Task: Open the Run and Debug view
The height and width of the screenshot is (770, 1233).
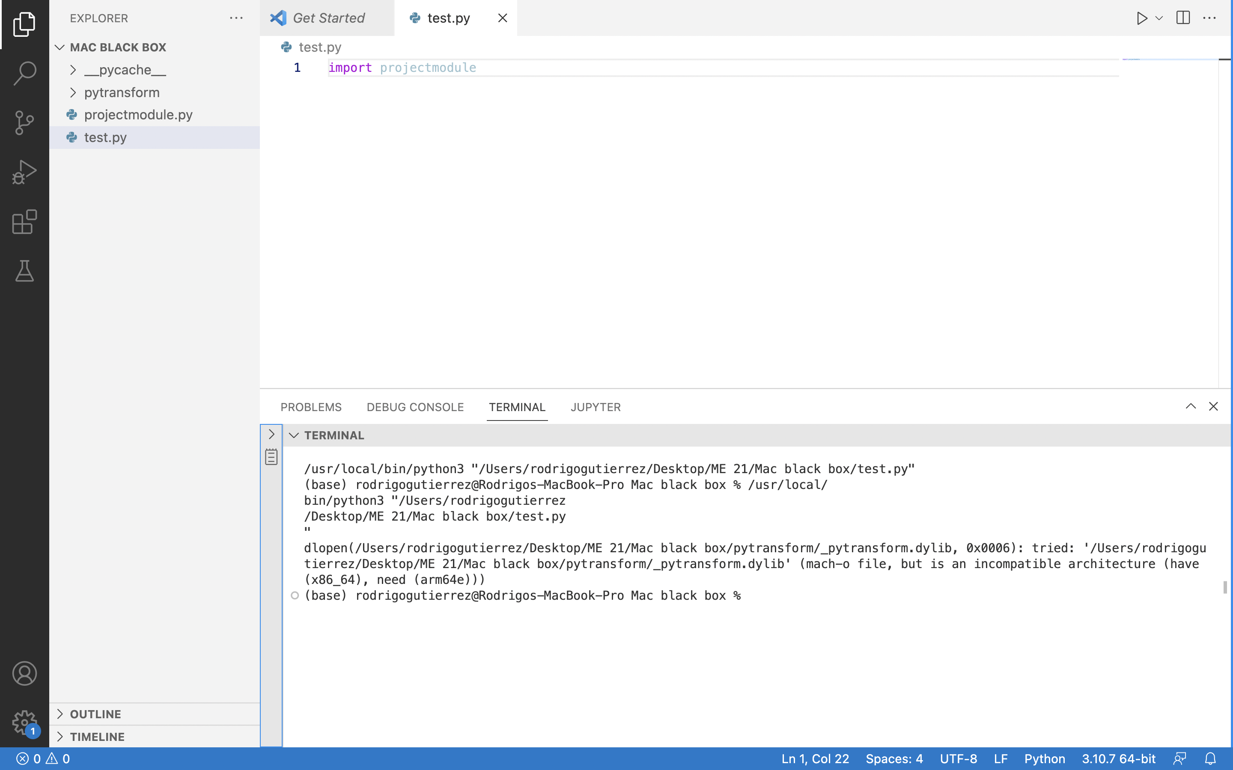Action: (x=24, y=172)
